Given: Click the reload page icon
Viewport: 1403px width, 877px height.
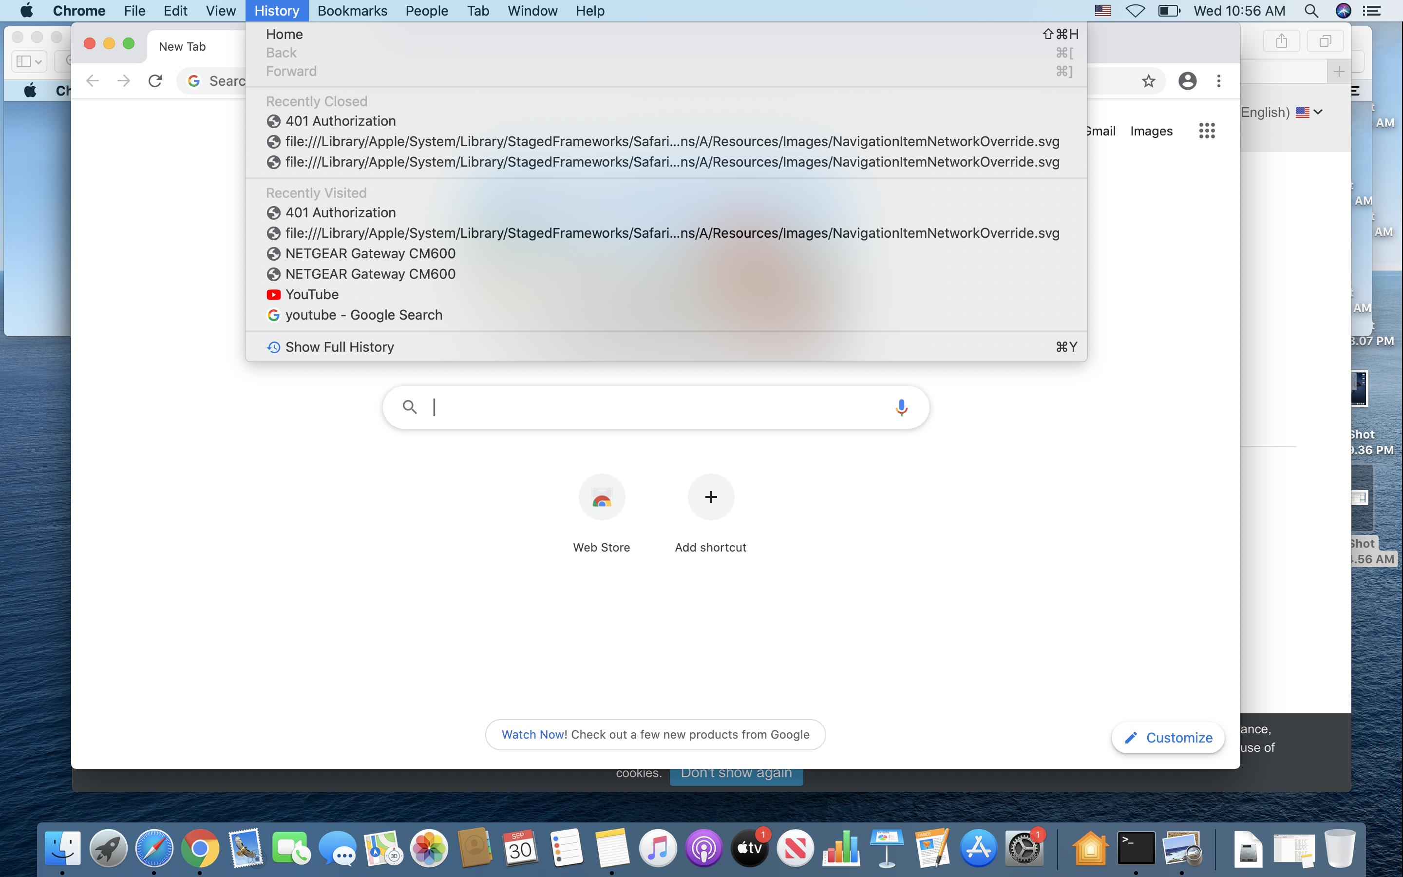Looking at the screenshot, I should (x=155, y=80).
